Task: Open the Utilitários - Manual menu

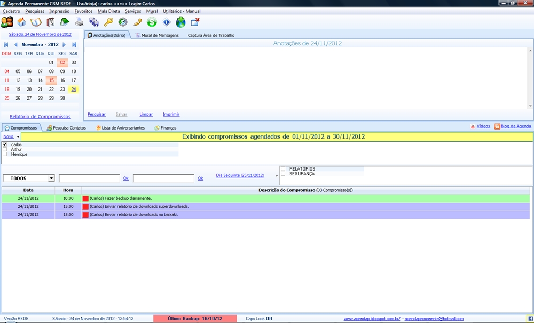Action: (182, 11)
